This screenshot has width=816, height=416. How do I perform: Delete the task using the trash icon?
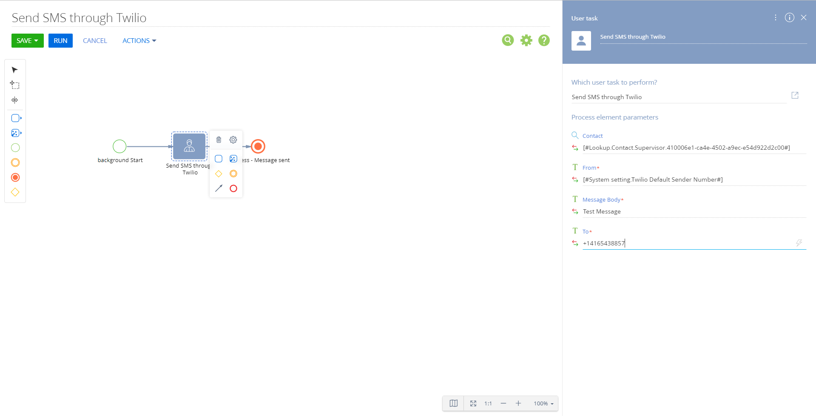coord(219,140)
